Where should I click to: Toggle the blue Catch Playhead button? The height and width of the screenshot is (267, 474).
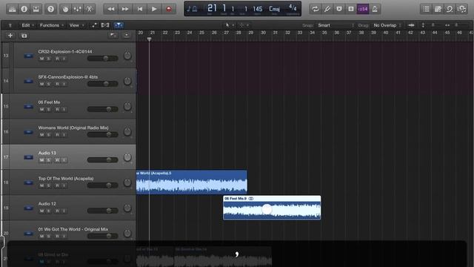click(118, 25)
